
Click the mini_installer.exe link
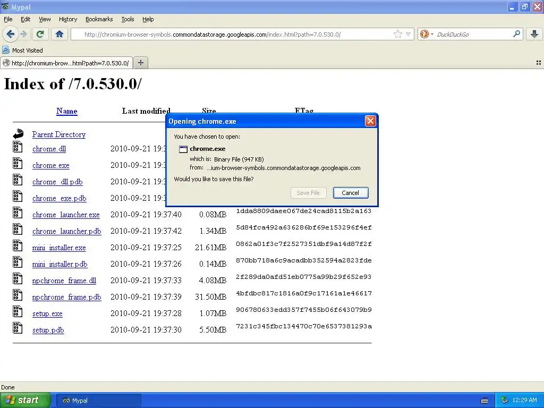point(59,248)
